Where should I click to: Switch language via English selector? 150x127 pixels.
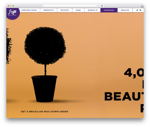click(x=125, y=10)
